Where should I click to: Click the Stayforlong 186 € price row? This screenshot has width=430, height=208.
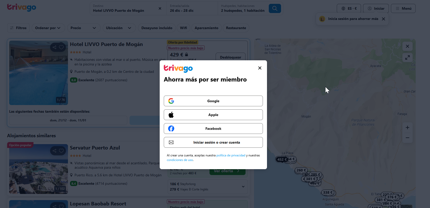(x=183, y=184)
